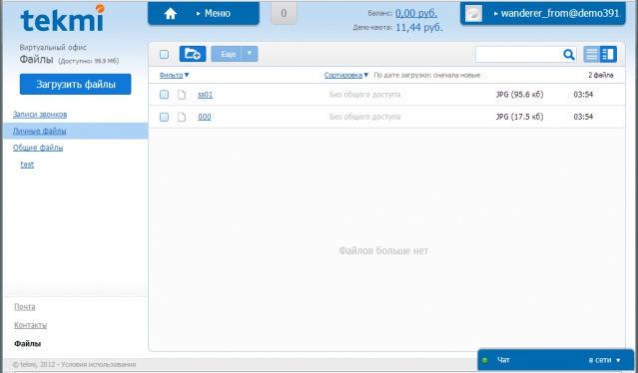The height and width of the screenshot is (373, 638).
Task: Open the file ss01
Action: click(x=205, y=95)
